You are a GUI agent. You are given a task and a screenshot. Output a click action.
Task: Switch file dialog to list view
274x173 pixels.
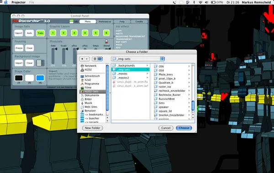95,59
